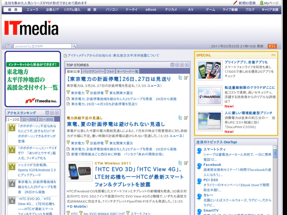Click the blog-edit icon for 東電、夏の計画停電 story

(x=186, y=118)
